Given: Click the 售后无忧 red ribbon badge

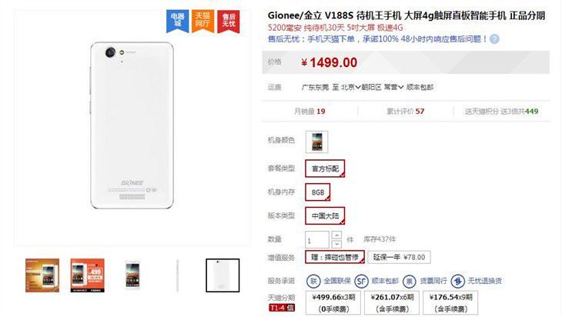Looking at the screenshot, I should (229, 21).
